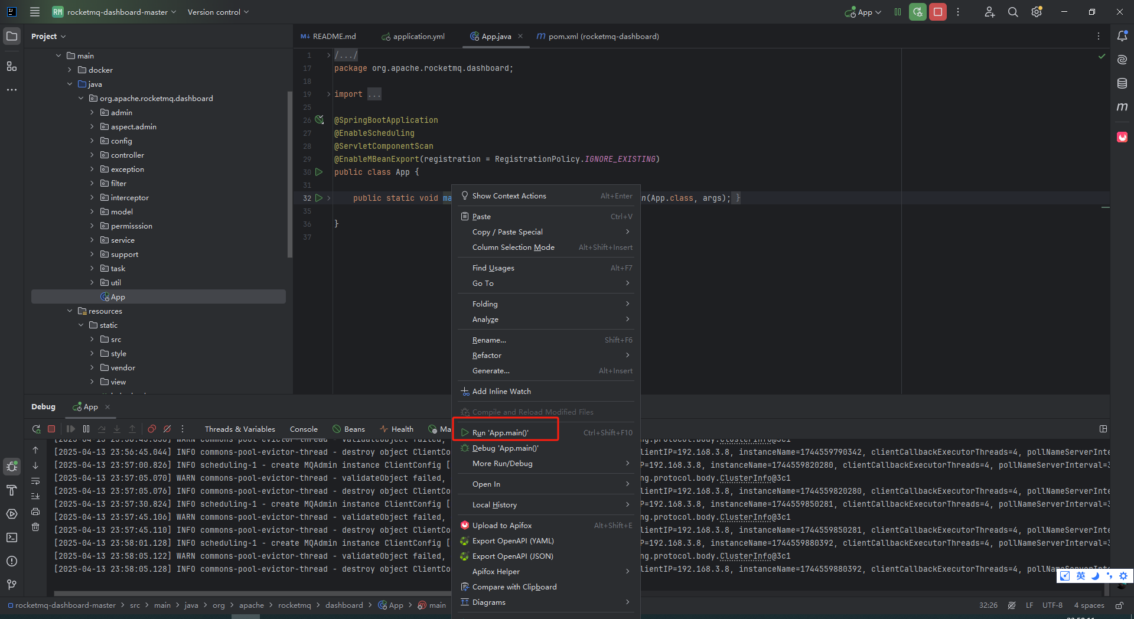
Task: Pause the program in the debugger
Action: [86, 429]
